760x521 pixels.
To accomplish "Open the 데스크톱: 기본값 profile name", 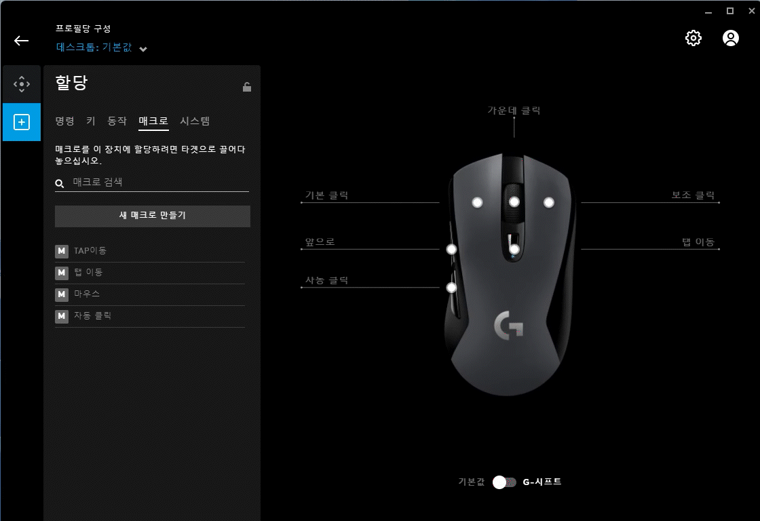I will coord(94,47).
